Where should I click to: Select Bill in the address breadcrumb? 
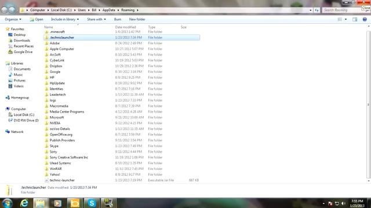point(94,10)
